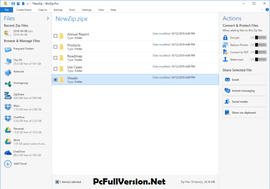Select the Products folder name
This screenshot has height=189, width=270.
74,45
